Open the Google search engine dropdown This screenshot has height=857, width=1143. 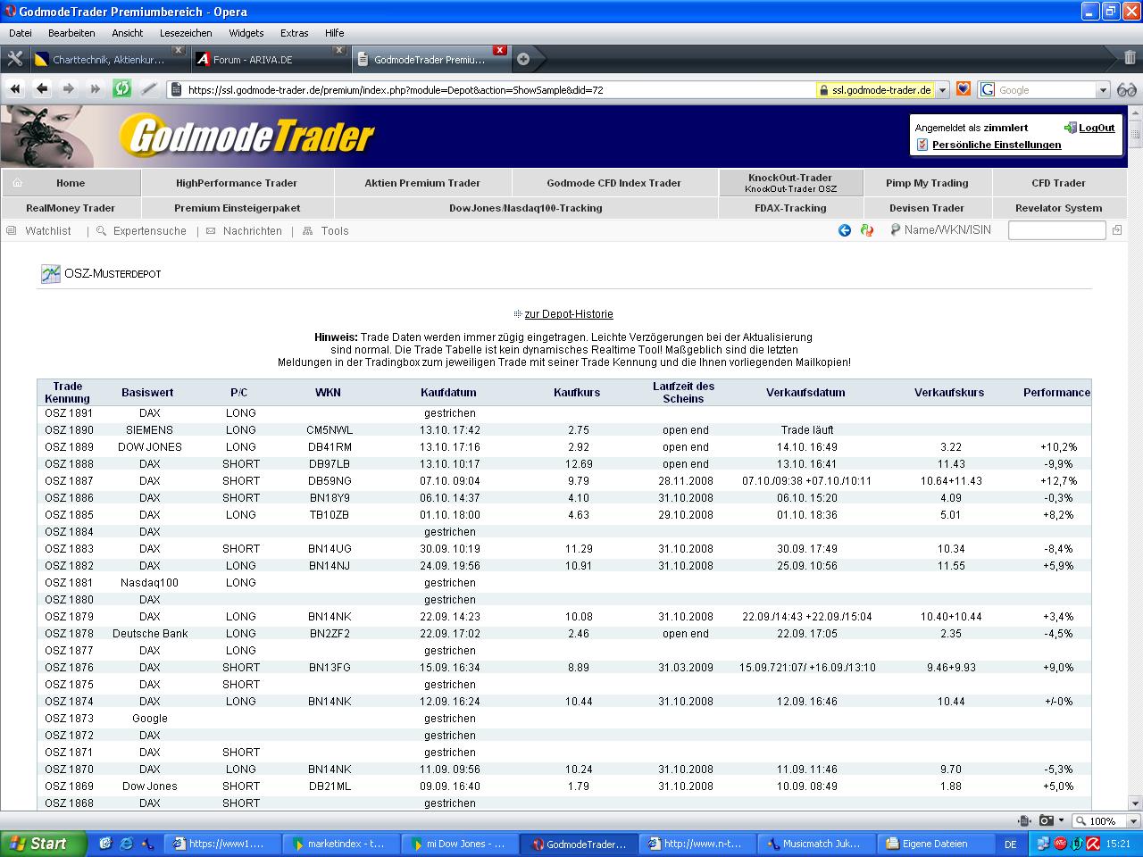(1103, 89)
